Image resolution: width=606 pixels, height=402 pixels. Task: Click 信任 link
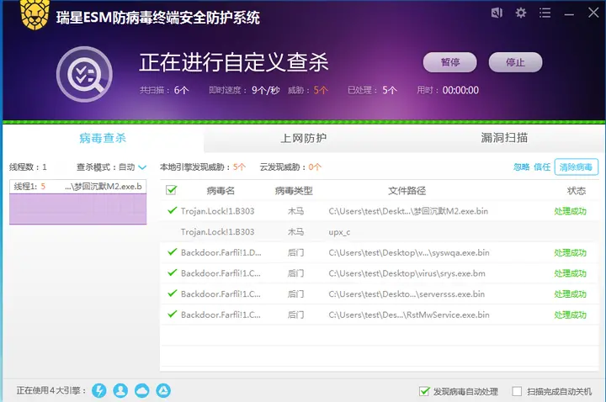(542, 167)
